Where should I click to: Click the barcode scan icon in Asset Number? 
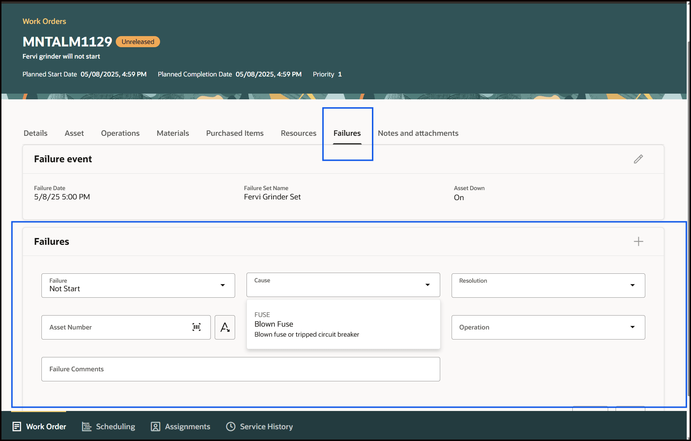click(x=197, y=327)
